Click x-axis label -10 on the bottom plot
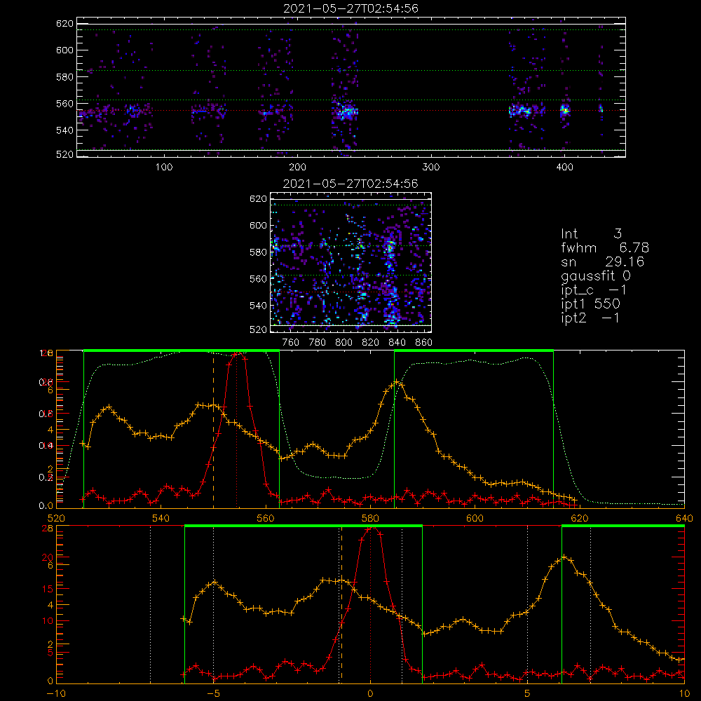The width and height of the screenshot is (701, 701). click(x=56, y=694)
